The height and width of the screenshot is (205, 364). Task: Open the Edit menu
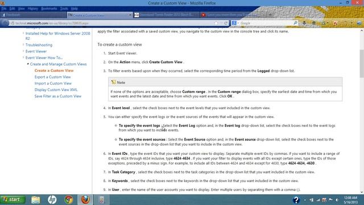point(13,9)
